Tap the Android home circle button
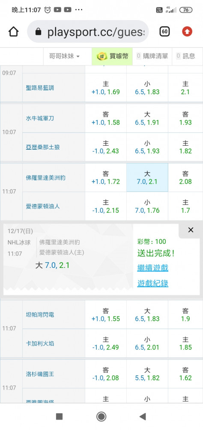The image size is (203, 430). click(x=101, y=417)
